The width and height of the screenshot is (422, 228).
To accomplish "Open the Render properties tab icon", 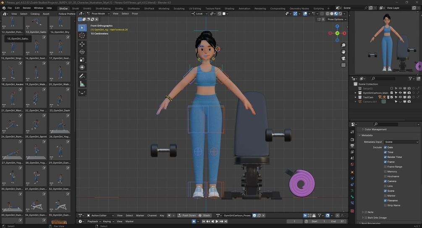I will (352, 140).
